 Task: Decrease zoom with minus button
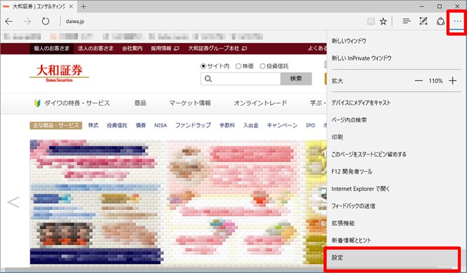point(419,81)
